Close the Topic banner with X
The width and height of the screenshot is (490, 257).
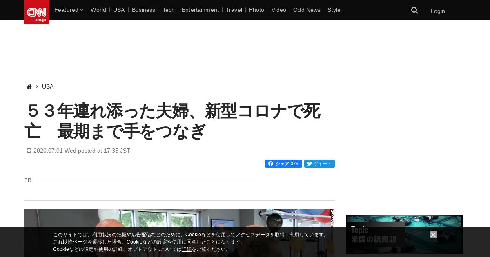click(x=433, y=235)
